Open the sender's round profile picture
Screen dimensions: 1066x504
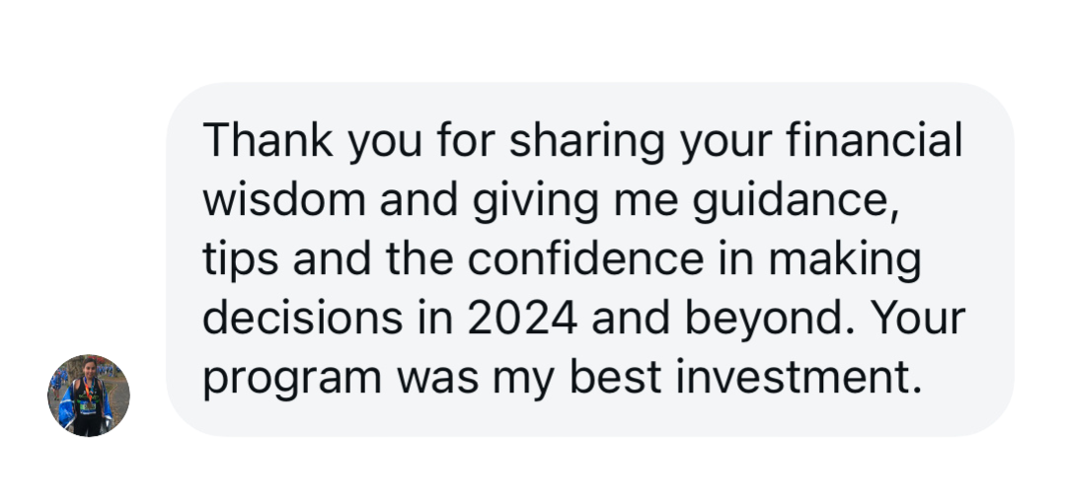click(x=89, y=396)
